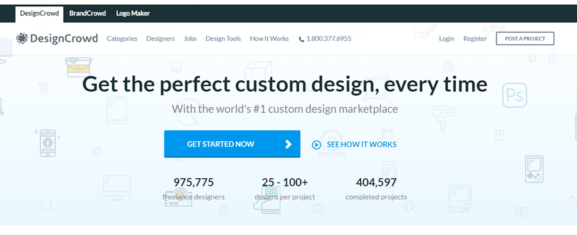Click the play circle icon
Image resolution: width=577 pixels, height=235 pixels.
[x=316, y=145]
